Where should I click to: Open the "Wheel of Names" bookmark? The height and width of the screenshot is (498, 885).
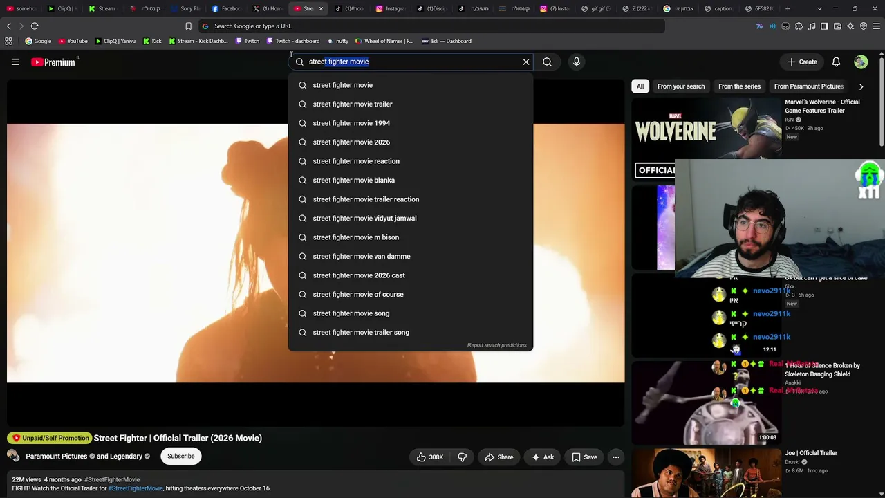coord(384,41)
